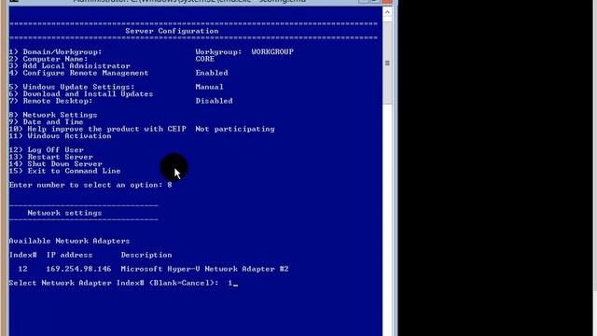Image resolution: width=597 pixels, height=336 pixels.
Task: Click '6) Download and Install Updates' line
Action: coord(81,93)
